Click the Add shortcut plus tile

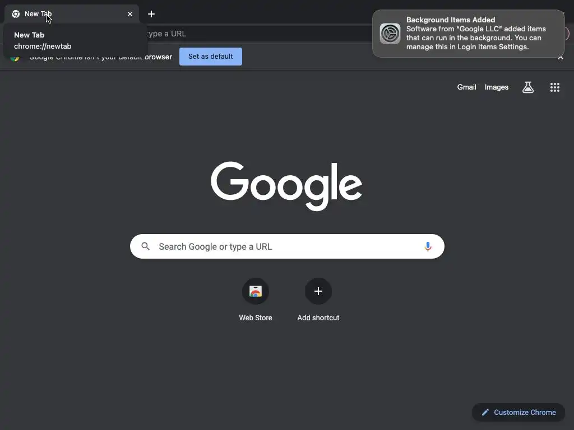pyautogui.click(x=318, y=291)
